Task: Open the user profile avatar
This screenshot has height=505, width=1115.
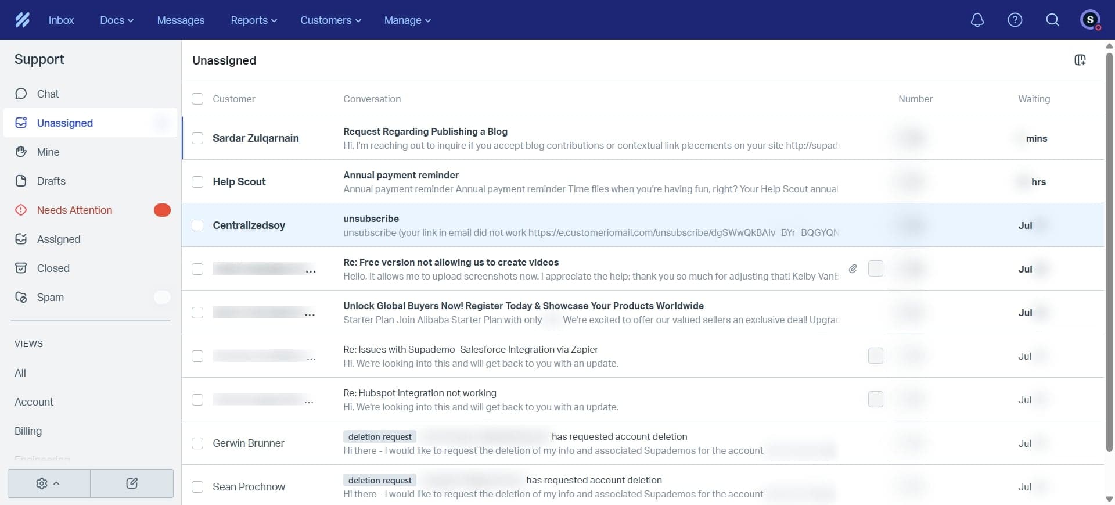Action: point(1090,20)
